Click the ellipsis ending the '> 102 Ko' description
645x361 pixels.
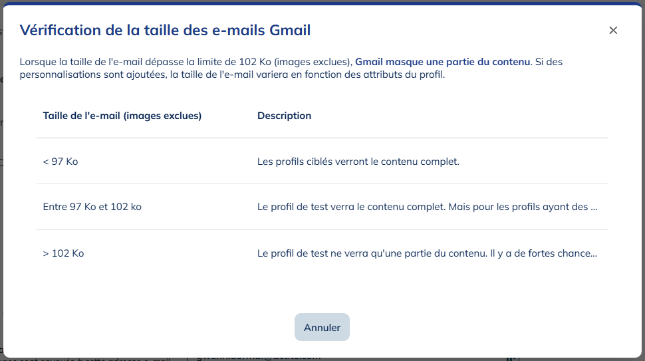[594, 253]
